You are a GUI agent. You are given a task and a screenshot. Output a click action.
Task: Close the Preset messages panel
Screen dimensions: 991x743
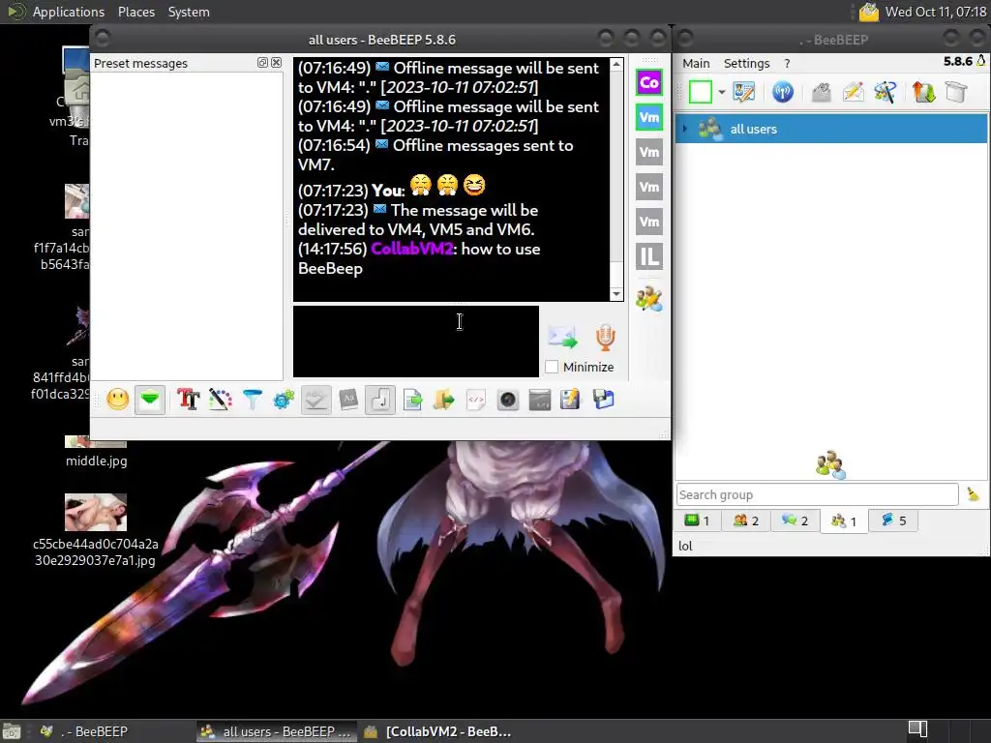tap(276, 63)
